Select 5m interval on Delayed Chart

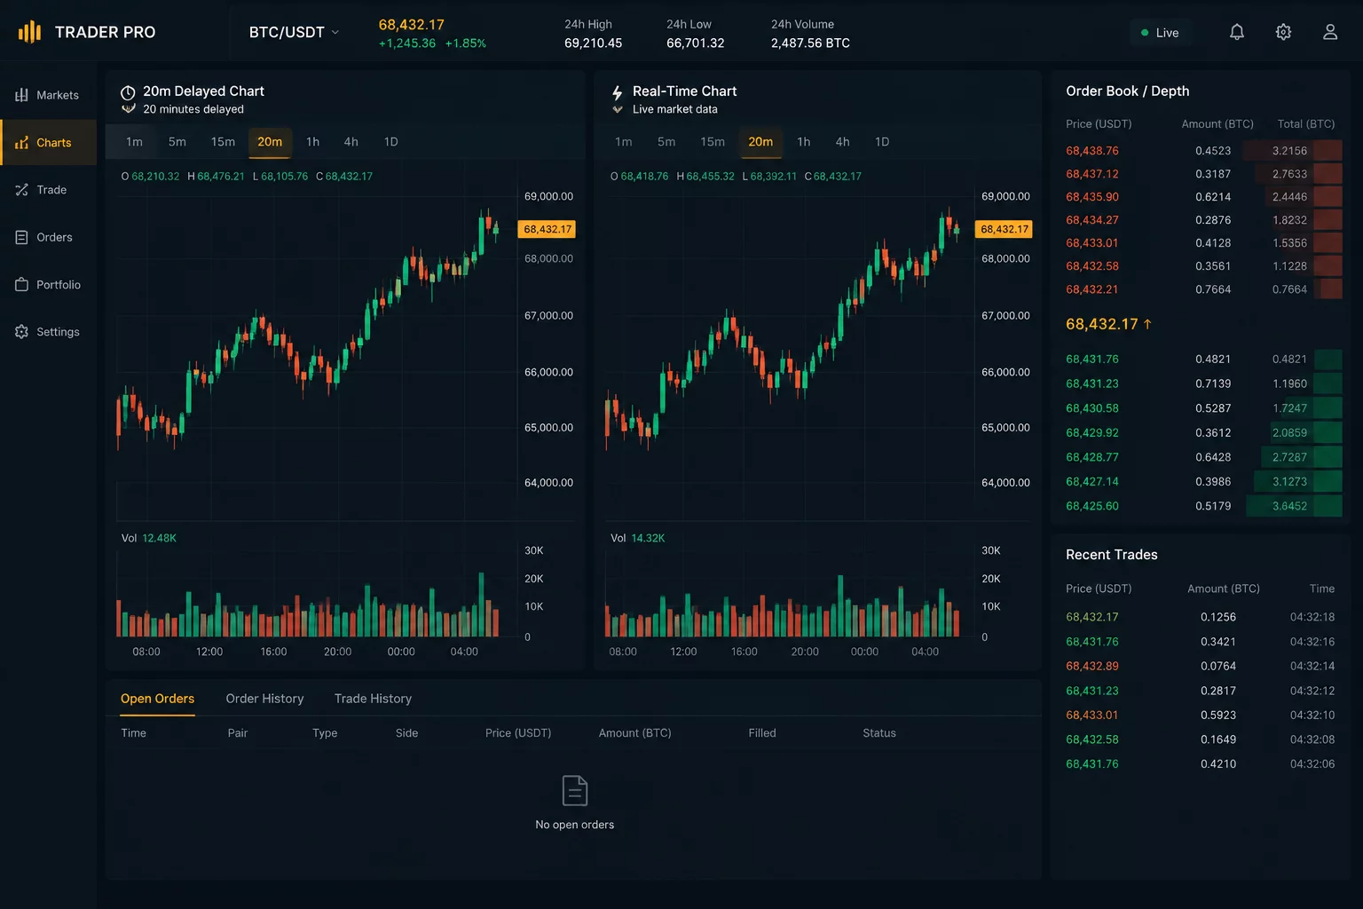point(177,142)
